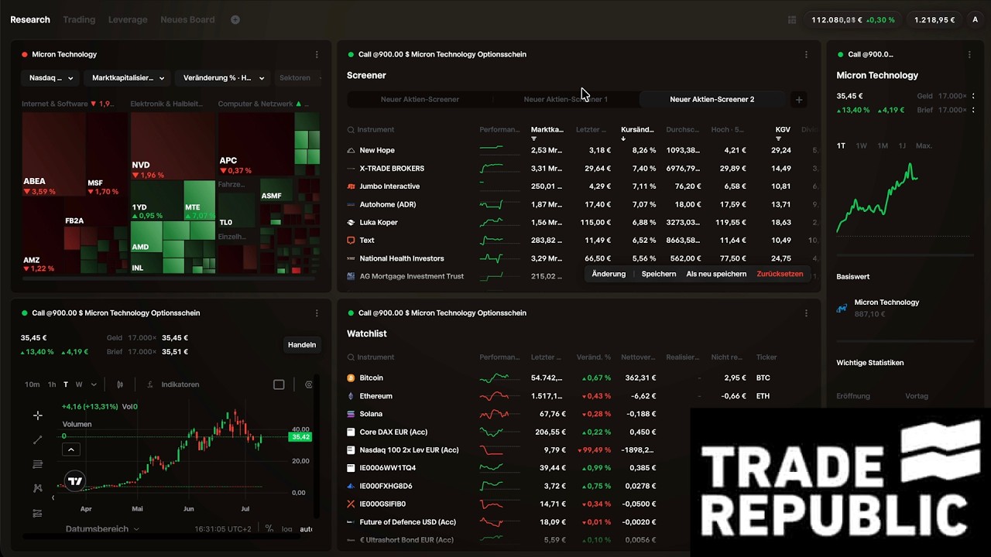Select the Neuer Aktien-Screener tab
The width and height of the screenshot is (991, 557).
click(x=420, y=100)
